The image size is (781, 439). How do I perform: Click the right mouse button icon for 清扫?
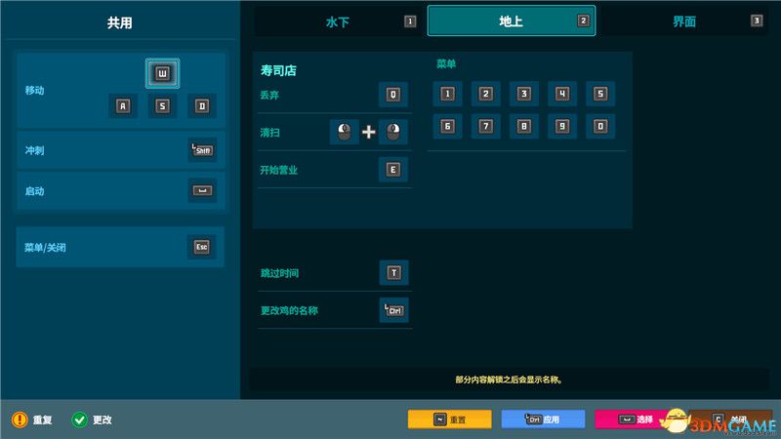[393, 132]
